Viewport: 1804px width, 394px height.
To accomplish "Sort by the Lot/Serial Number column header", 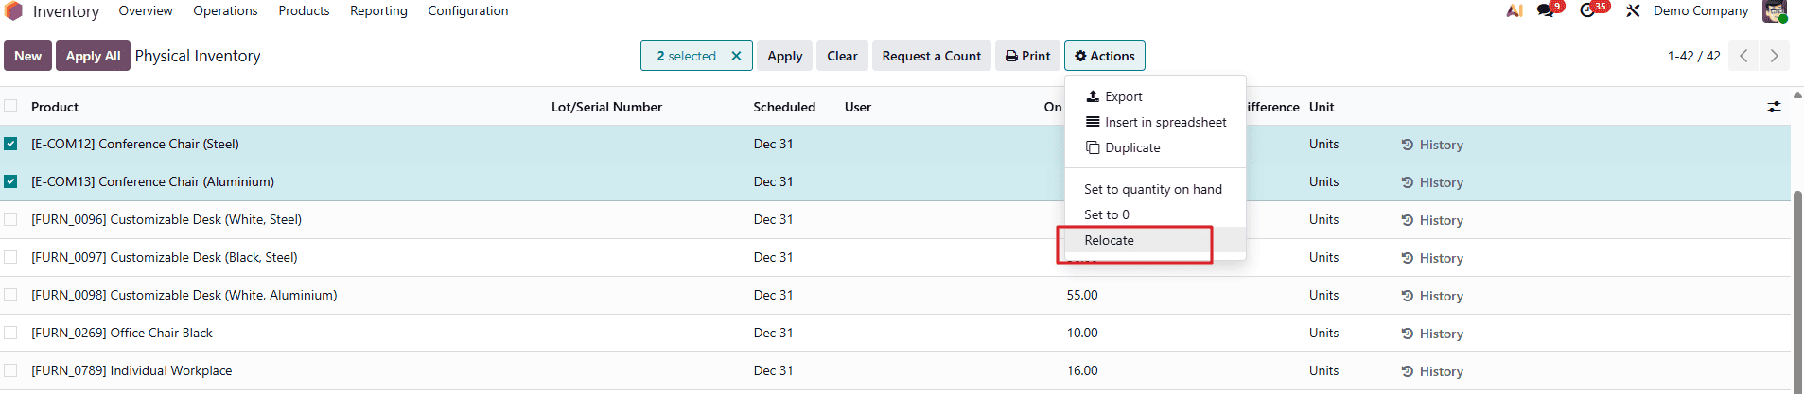I will [606, 107].
